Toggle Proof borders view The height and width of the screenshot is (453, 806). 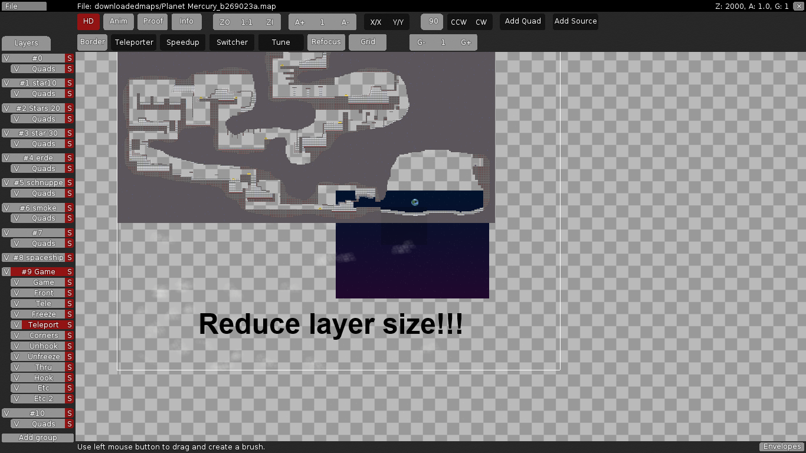pyautogui.click(x=153, y=22)
